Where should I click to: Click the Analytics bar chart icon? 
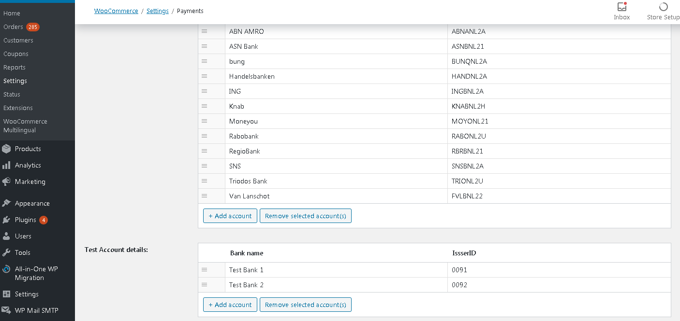click(6, 166)
